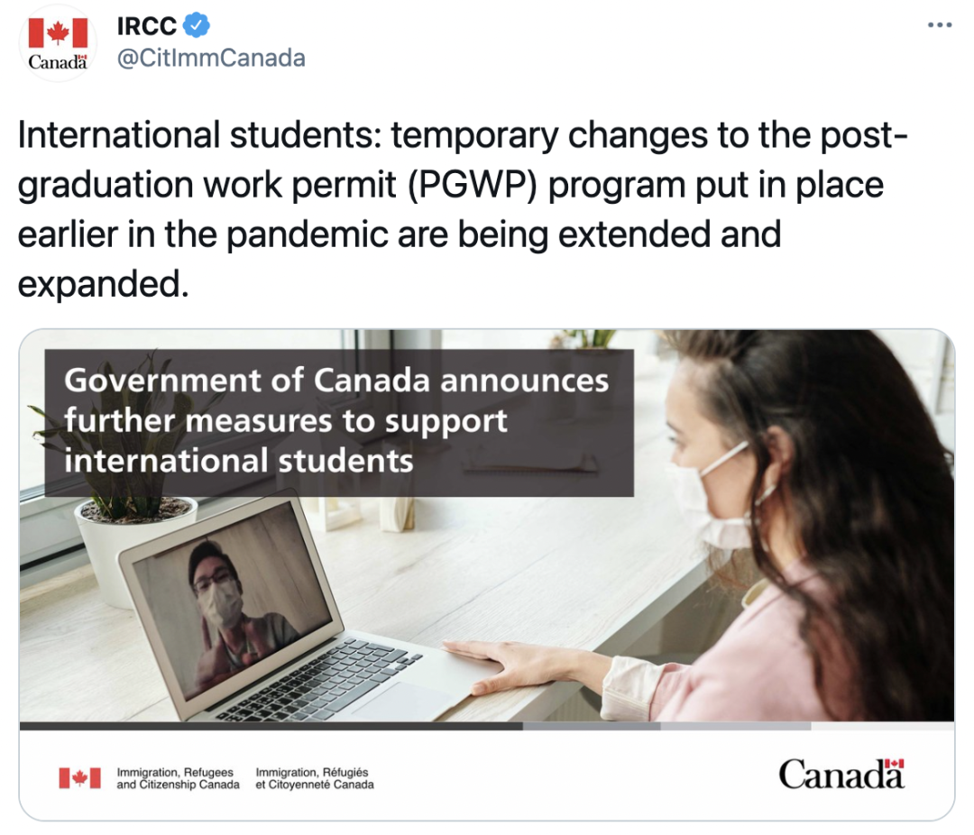Select the tweet text about PGWP program
The width and height of the screenshot is (974, 835).
462,209
